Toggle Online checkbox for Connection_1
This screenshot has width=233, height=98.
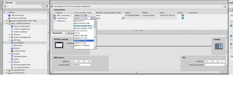coord(183,18)
